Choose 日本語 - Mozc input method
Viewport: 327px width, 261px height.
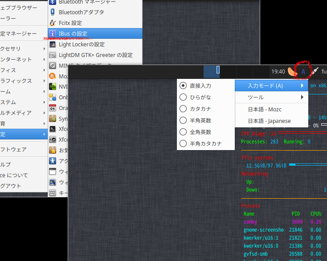pyautogui.click(x=271, y=110)
